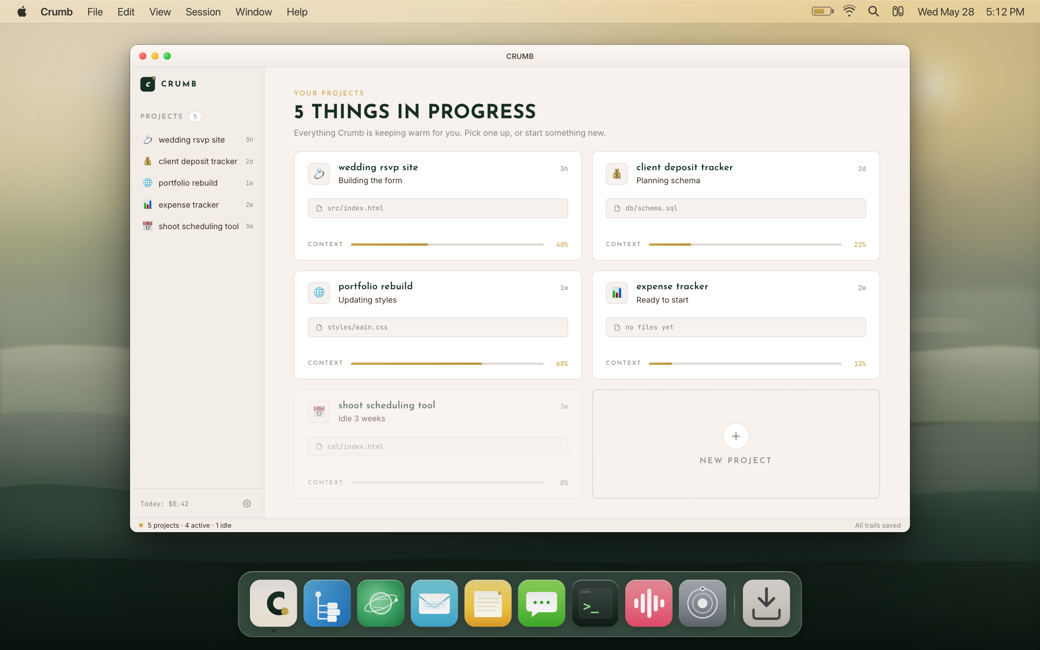The height and width of the screenshot is (650, 1040).
Task: Open settings gear in sidebar footer
Action: tap(247, 503)
